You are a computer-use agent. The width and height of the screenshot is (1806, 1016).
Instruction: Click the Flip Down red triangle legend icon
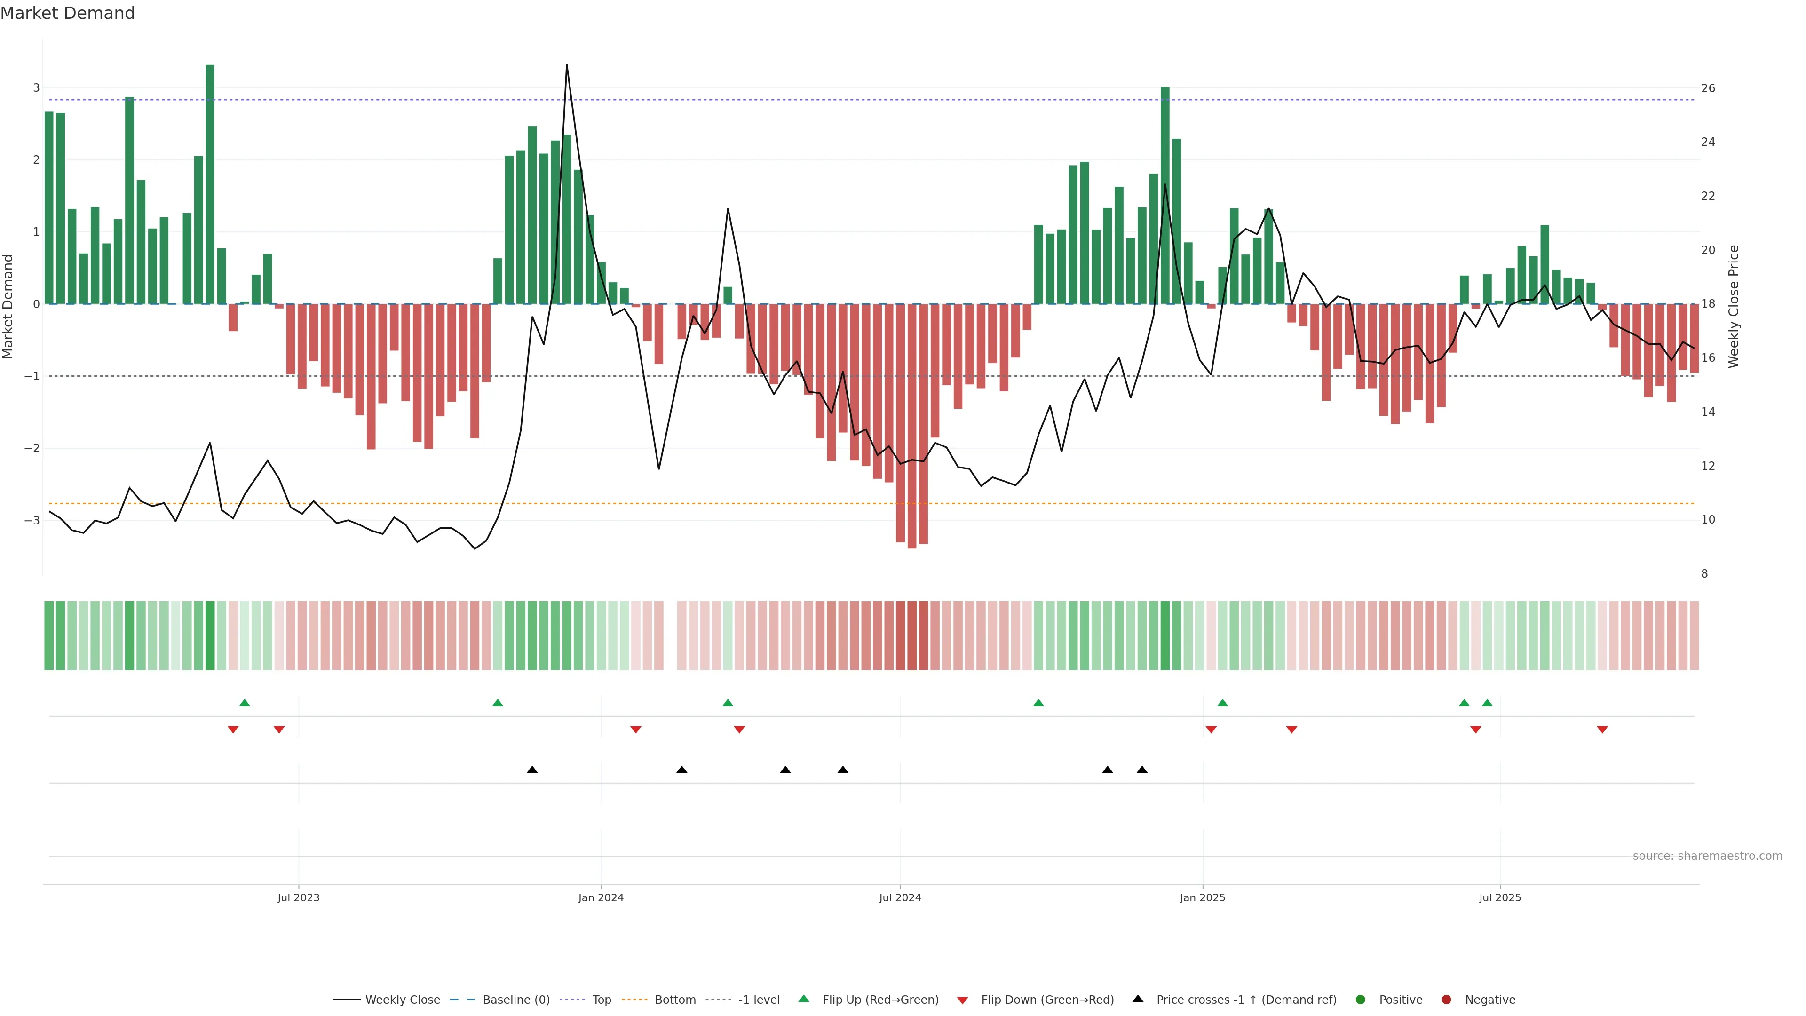pyautogui.click(x=963, y=1000)
